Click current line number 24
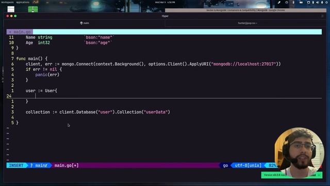 (x=9, y=96)
